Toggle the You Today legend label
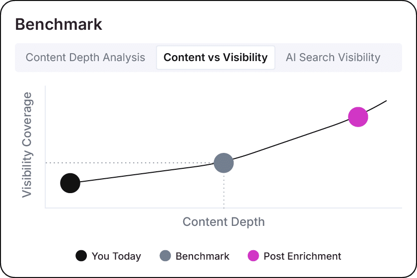This screenshot has height=278, width=417. (116, 256)
